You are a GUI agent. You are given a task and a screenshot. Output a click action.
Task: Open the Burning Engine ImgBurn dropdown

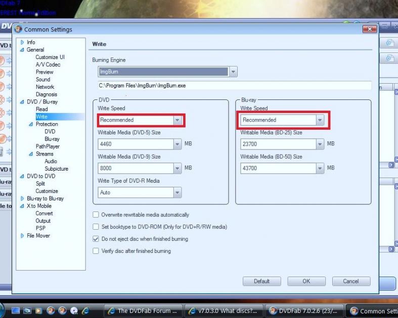click(233, 72)
